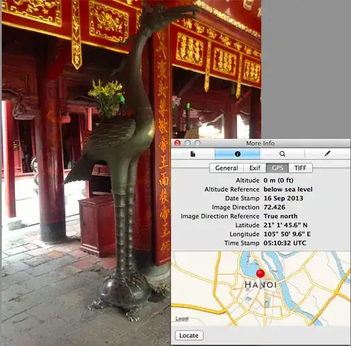
Task: Select the Image Direction value 72.426
Action: [274, 207]
